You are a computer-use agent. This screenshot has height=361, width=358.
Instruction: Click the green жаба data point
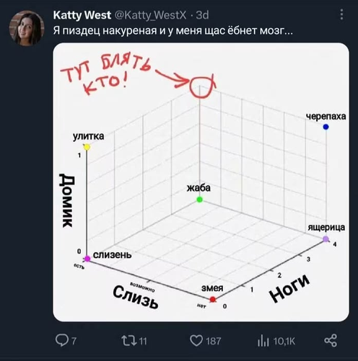tap(200, 200)
